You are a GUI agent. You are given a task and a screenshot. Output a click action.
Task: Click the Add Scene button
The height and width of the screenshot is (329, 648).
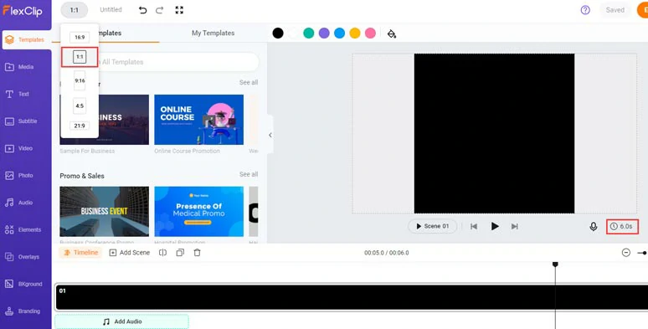130,253
